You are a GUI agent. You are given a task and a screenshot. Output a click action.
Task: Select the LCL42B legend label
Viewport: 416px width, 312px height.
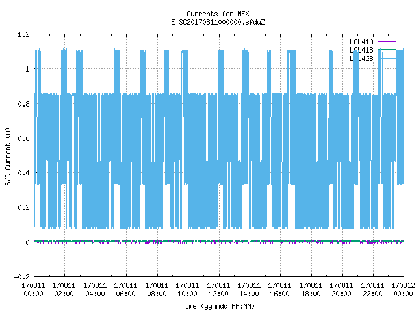pyautogui.click(x=361, y=58)
